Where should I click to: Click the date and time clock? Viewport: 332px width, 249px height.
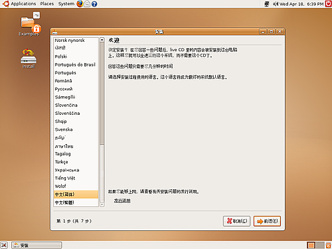[x=301, y=4]
